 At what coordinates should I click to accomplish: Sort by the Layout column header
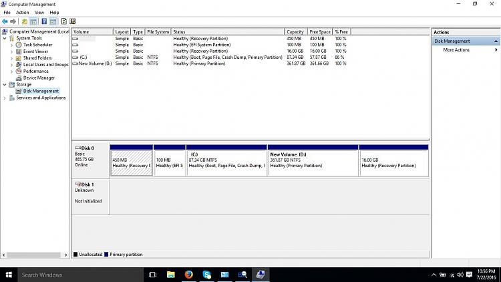(122, 32)
